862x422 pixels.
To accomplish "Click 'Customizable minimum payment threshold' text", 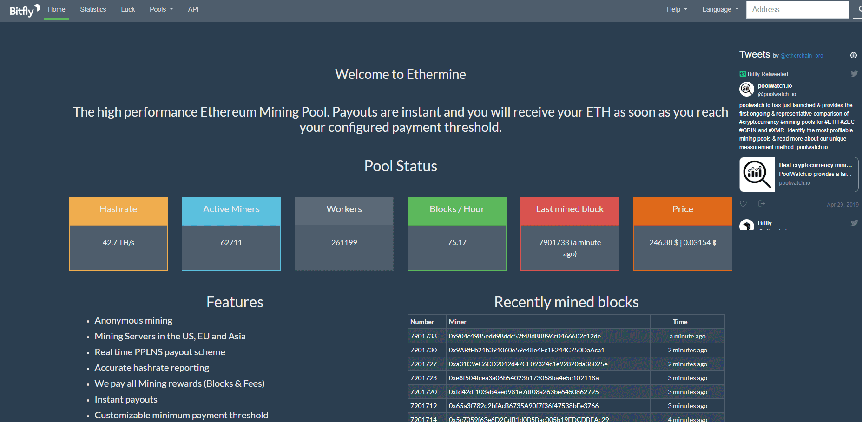I will click(182, 416).
